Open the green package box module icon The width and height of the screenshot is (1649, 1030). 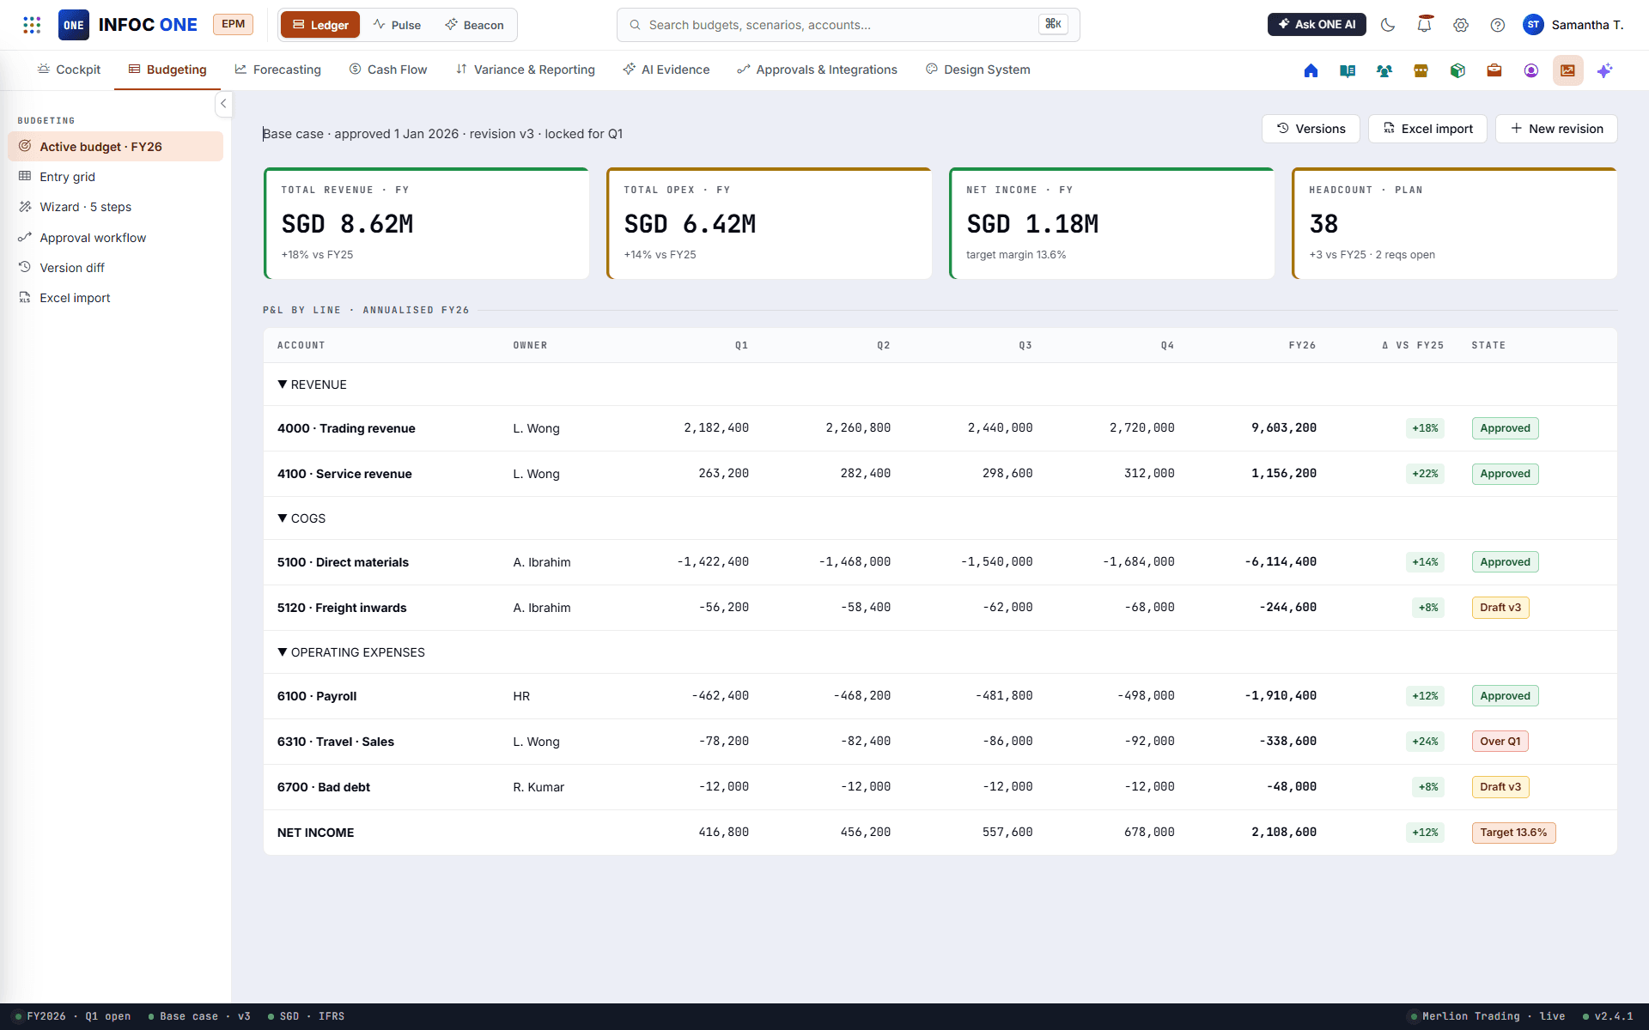click(1457, 70)
